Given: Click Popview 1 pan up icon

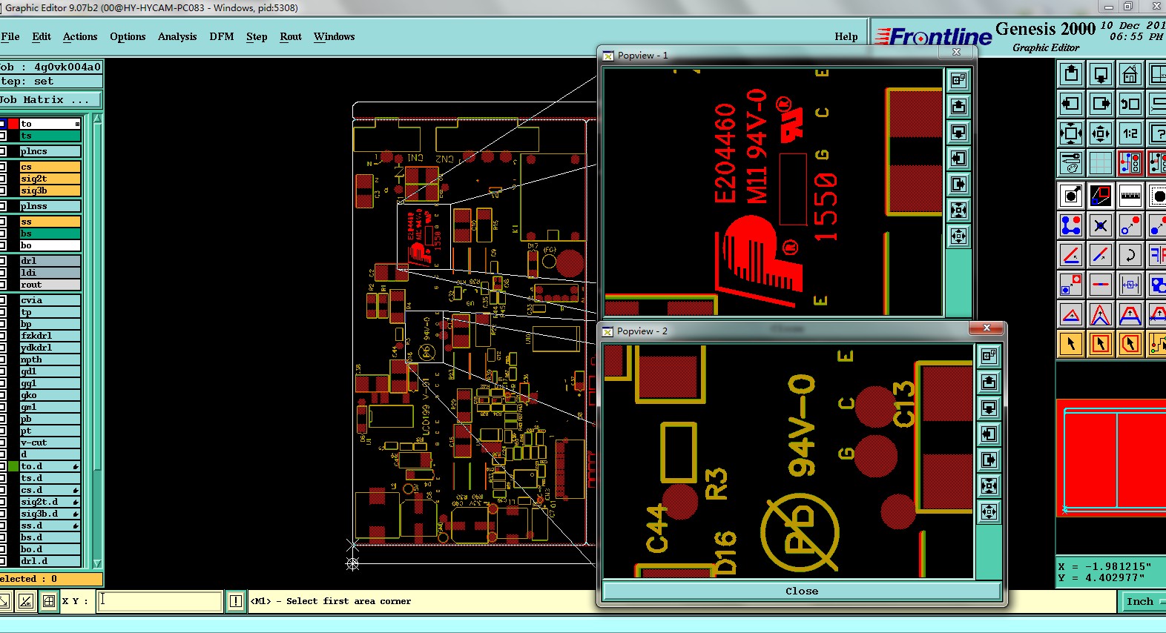Looking at the screenshot, I should pos(958,106).
